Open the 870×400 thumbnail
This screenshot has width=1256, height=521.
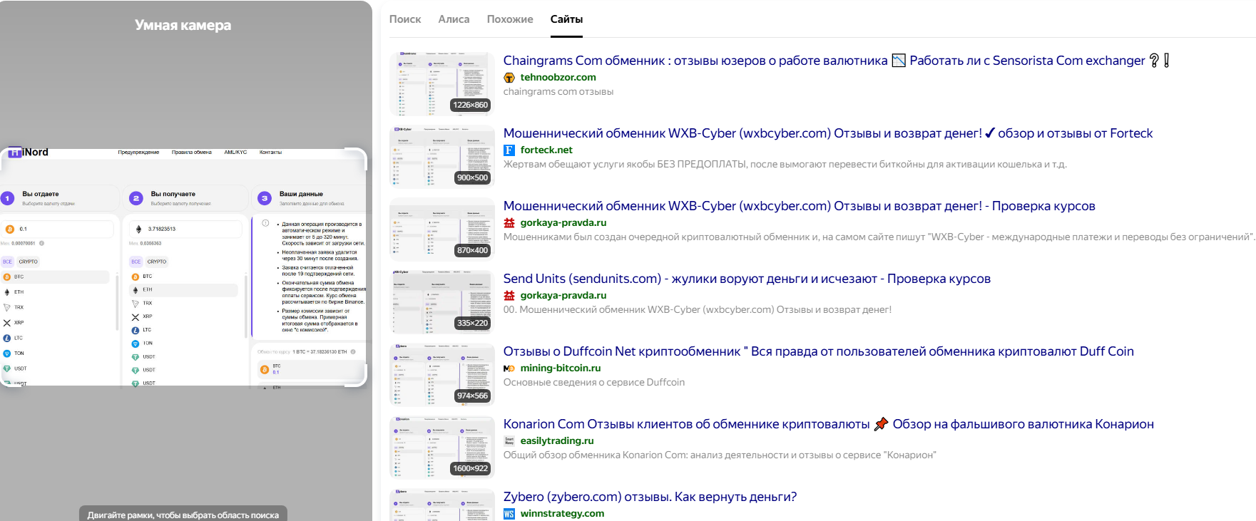coord(442,229)
